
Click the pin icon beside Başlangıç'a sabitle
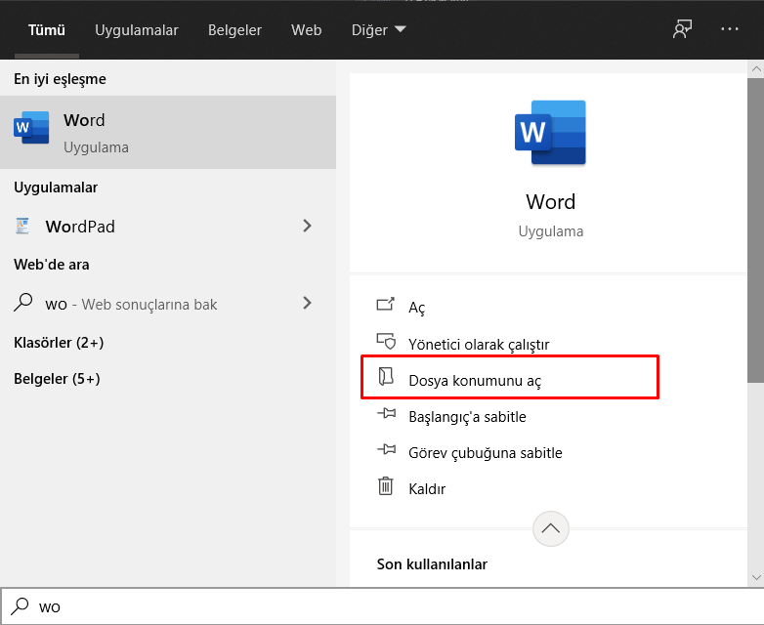click(386, 414)
